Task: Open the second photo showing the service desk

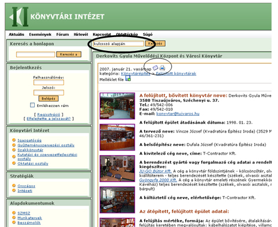Action: [x=118, y=137]
